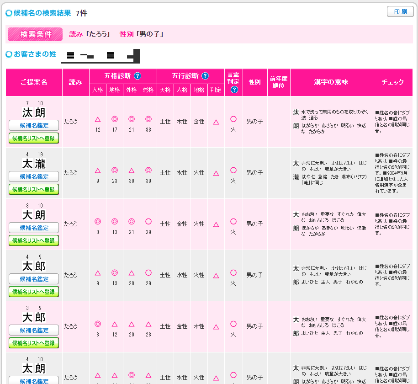Select the proposed name 大郎
This screenshot has width=418, height=384.
tap(34, 318)
